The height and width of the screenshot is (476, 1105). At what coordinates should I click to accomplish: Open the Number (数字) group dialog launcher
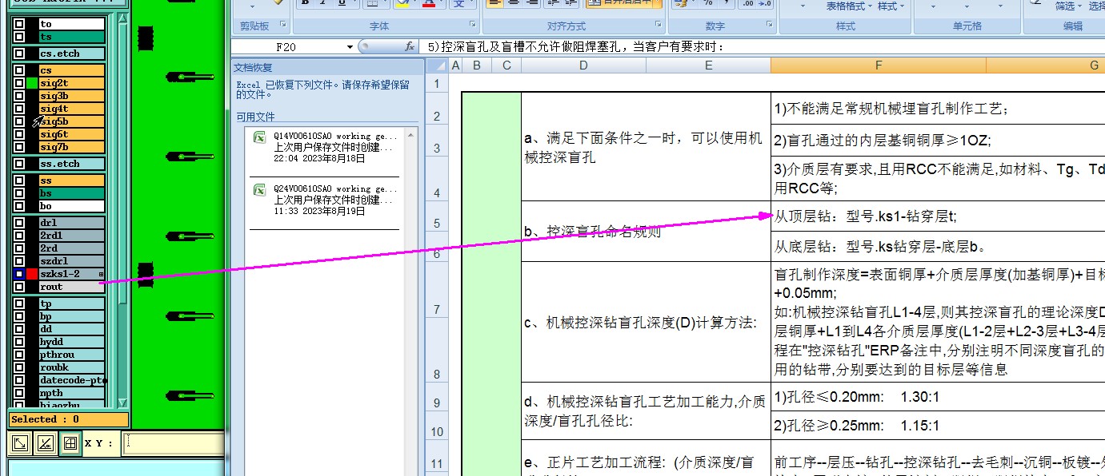tap(769, 26)
